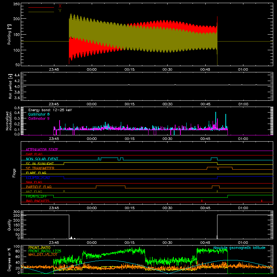Click the SC_IN_SUNLIGHT flag label
Viewport: 277px width, 277px height.
coord(40,163)
